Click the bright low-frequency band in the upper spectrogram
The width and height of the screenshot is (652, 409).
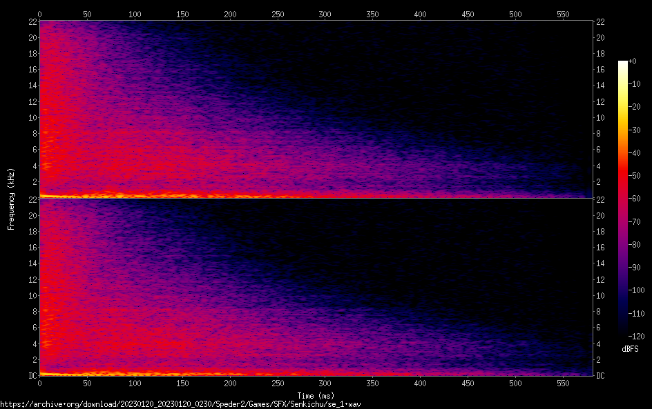point(104,196)
